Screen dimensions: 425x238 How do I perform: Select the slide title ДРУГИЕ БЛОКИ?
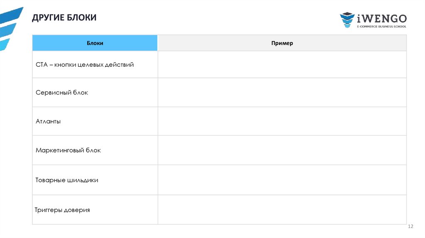coord(64,17)
